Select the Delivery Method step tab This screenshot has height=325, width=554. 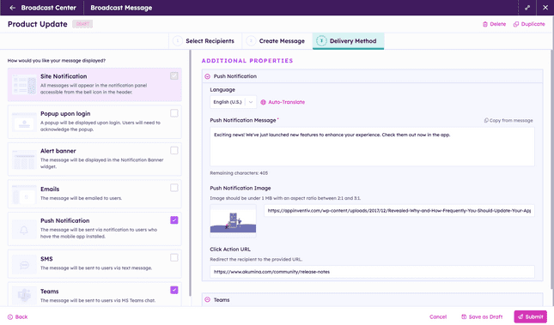[x=348, y=41]
